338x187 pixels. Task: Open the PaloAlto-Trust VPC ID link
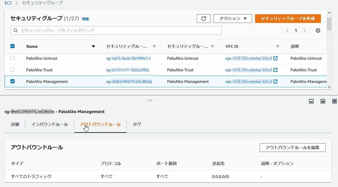tap(248, 70)
